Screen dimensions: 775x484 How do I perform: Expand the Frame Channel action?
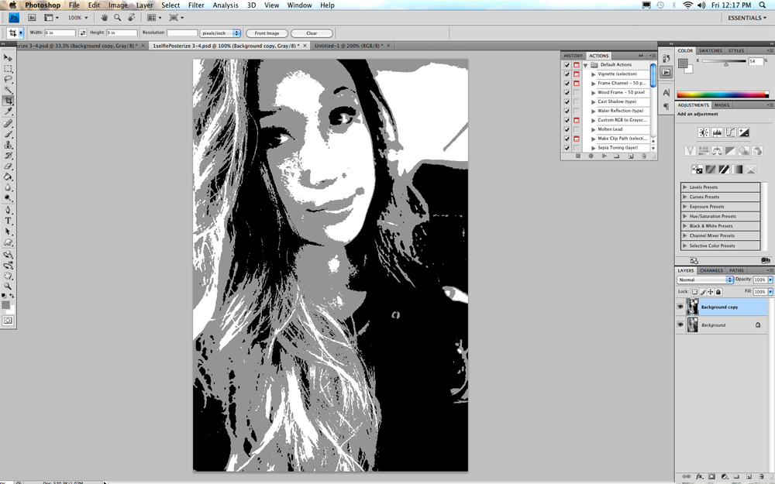(594, 84)
